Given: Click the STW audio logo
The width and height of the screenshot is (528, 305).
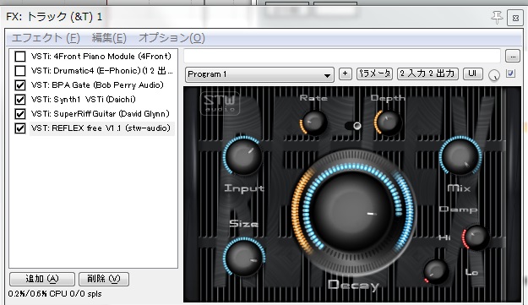Looking at the screenshot, I should pos(220,103).
